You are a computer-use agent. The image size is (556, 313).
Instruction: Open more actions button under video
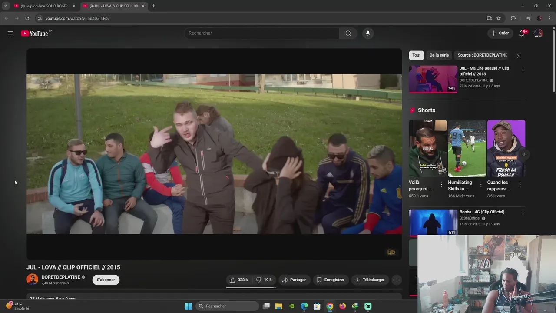[x=397, y=280]
